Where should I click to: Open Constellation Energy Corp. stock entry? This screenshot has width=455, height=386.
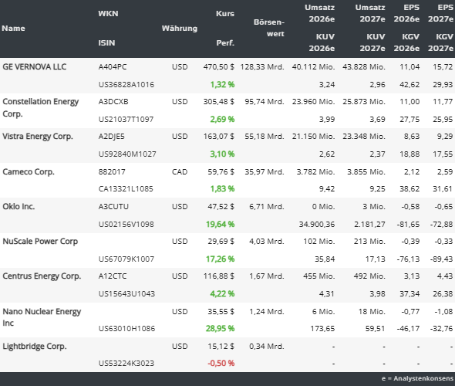(x=40, y=107)
